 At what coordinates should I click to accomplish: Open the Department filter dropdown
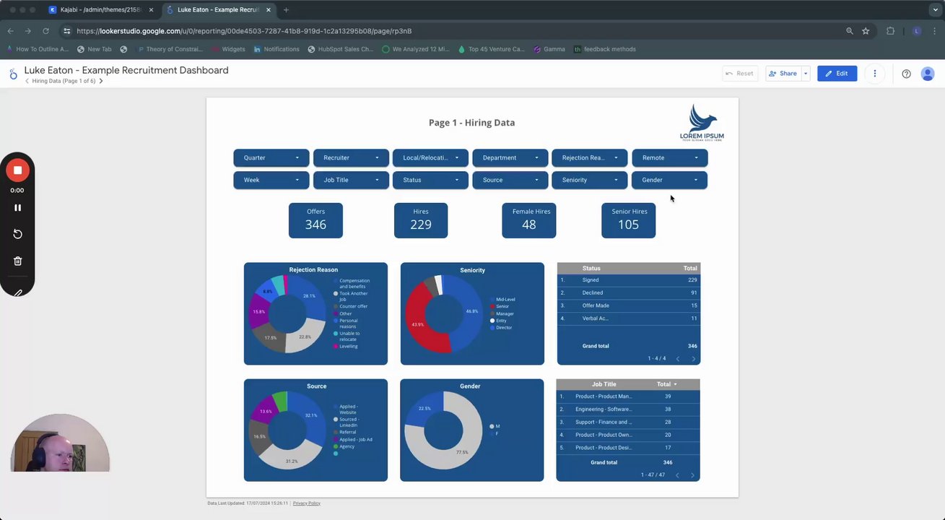pos(510,157)
